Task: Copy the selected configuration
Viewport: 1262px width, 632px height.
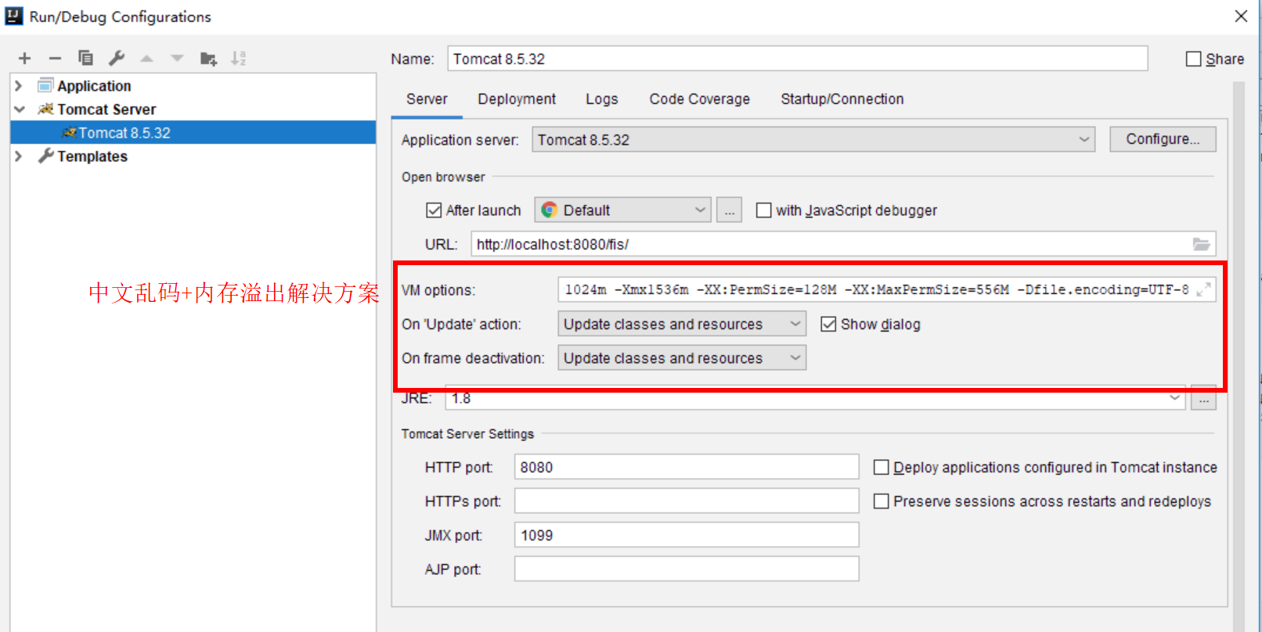Action: coord(85,58)
